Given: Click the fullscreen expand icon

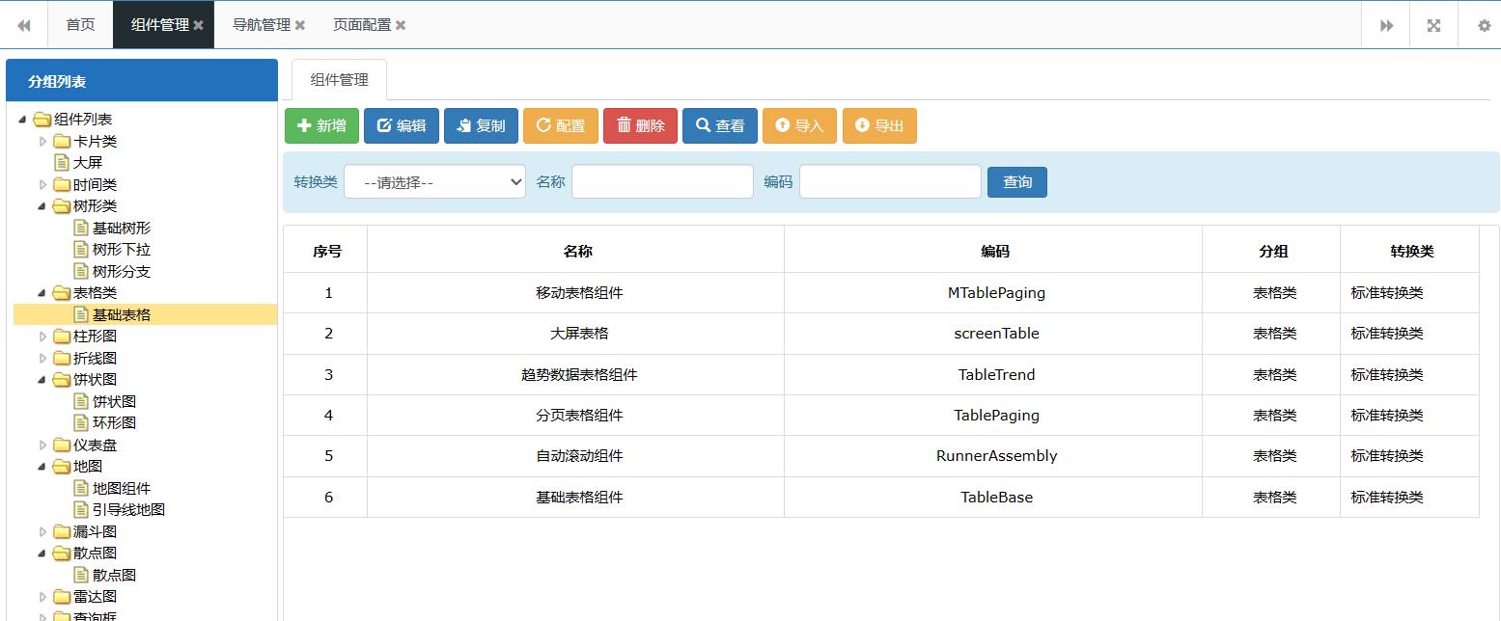Looking at the screenshot, I should point(1432,24).
